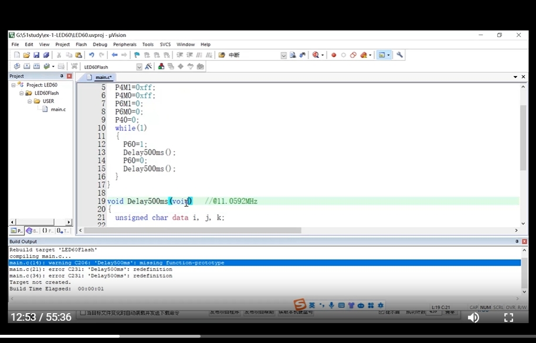
Task: Open the Project menu
Action: tap(62, 44)
